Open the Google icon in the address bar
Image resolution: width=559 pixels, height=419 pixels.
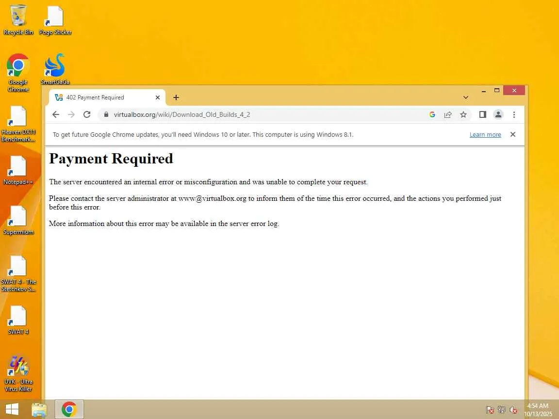[432, 114]
